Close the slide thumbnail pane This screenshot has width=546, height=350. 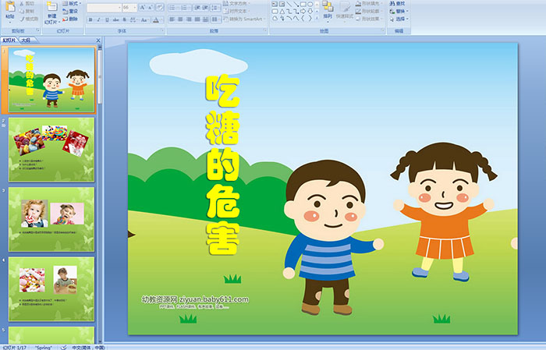pyautogui.click(x=98, y=41)
